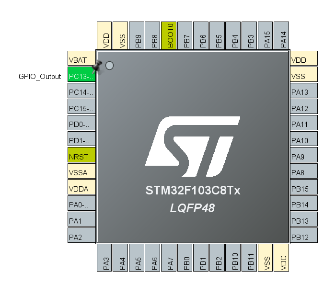Click the ST logo on the chip
This screenshot has width=324, height=284.
click(x=193, y=147)
